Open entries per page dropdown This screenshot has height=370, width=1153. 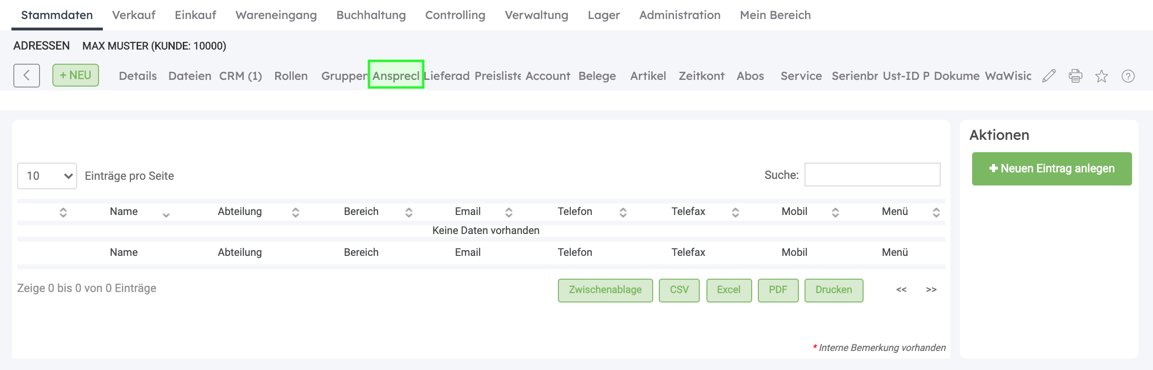click(47, 176)
